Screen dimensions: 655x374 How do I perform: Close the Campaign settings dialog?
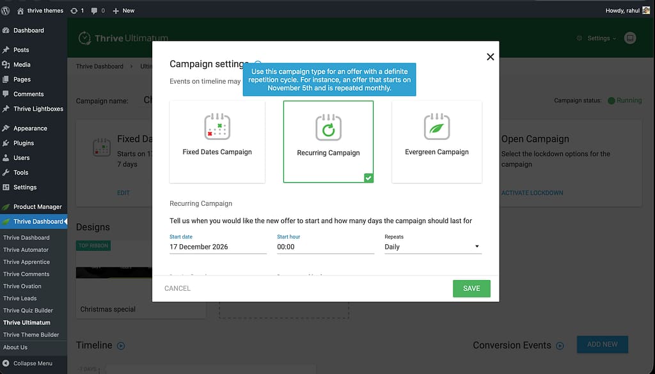coord(491,57)
